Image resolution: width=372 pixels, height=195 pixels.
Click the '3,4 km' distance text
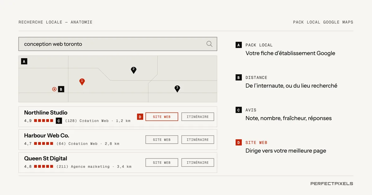coord(124,167)
